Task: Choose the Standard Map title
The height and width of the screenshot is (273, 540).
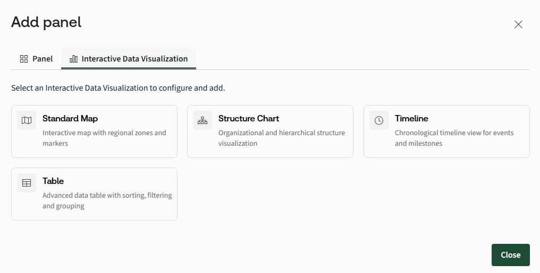Action: [x=70, y=118]
